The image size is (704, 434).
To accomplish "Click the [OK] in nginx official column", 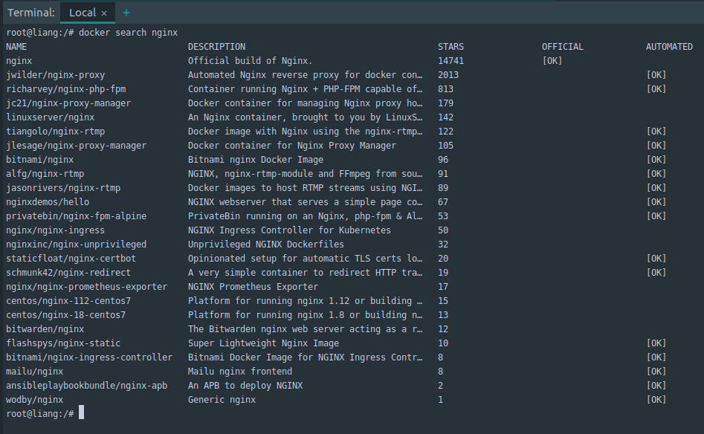I will point(552,61).
